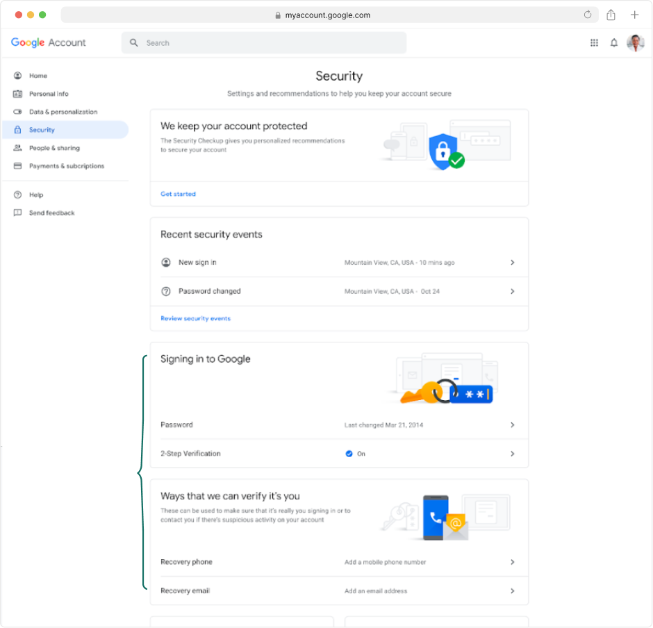Expand the New sign in event chevron
This screenshot has width=653, height=628.
coord(512,263)
